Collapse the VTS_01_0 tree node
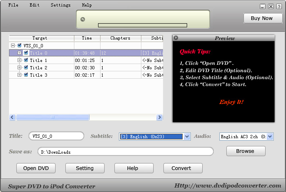Viewport: 286px width, 192px height. pos(13,46)
